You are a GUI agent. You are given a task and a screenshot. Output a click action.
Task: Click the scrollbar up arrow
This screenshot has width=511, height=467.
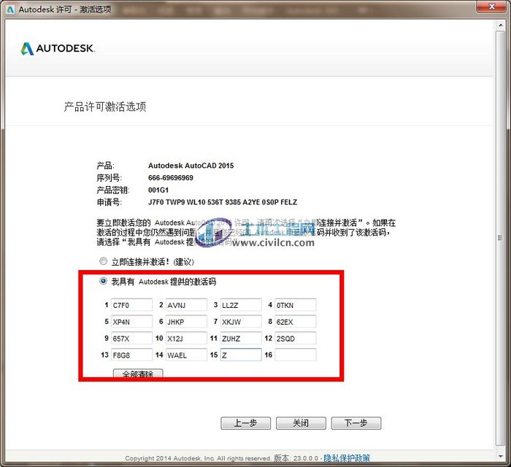click(x=500, y=25)
